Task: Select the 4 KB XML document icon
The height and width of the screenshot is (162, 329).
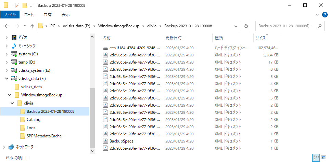Action: 105,84
